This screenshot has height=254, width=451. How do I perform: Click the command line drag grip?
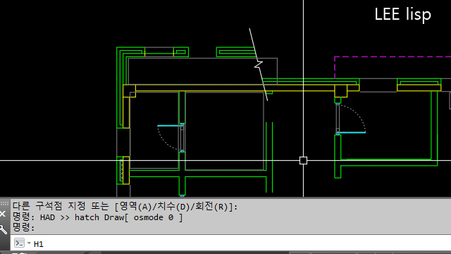(x=5, y=204)
